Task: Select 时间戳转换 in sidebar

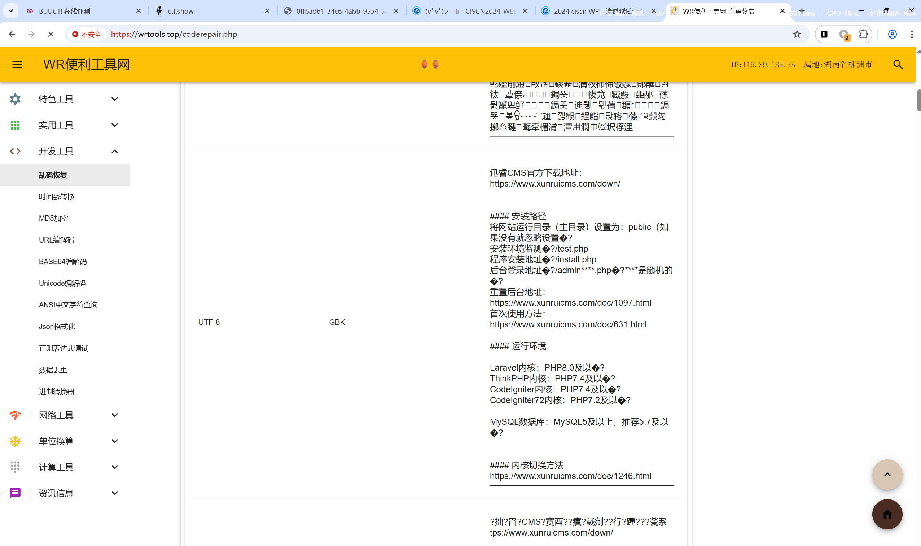Action: tap(57, 196)
